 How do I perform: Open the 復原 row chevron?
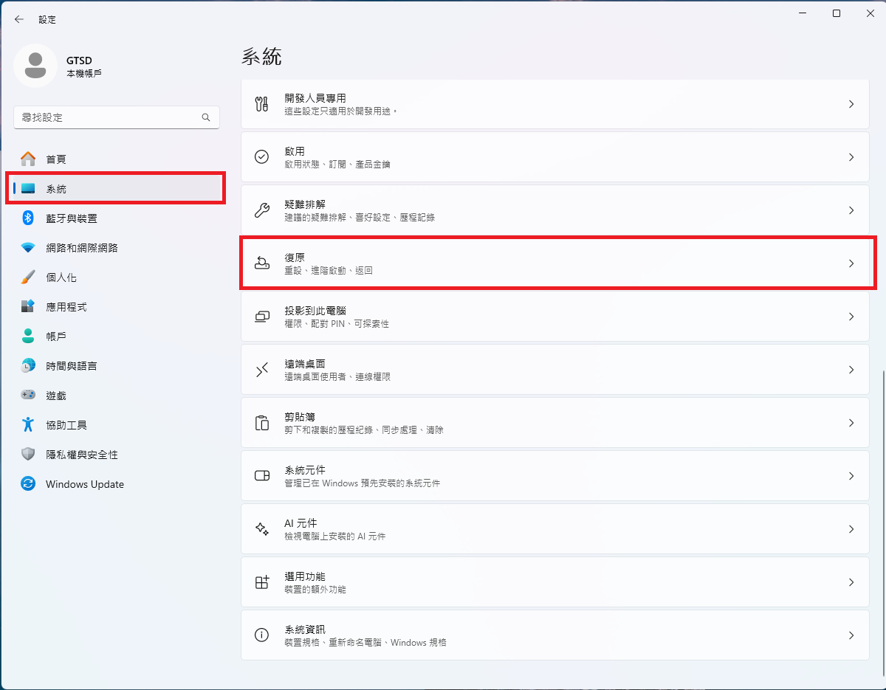pos(851,263)
